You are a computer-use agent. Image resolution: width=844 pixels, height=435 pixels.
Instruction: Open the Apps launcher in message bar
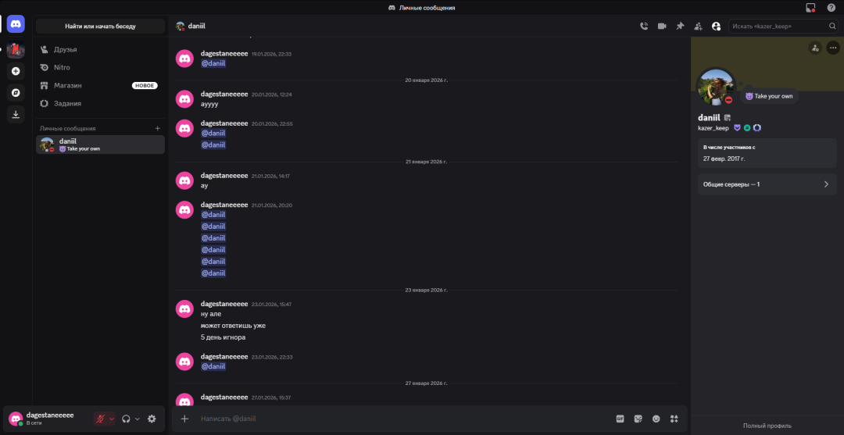(x=674, y=419)
